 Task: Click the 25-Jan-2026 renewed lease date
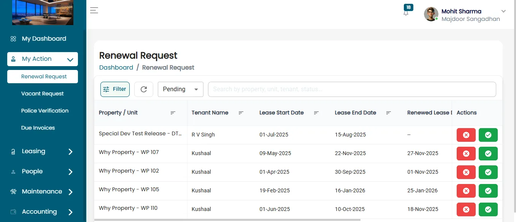(x=422, y=190)
